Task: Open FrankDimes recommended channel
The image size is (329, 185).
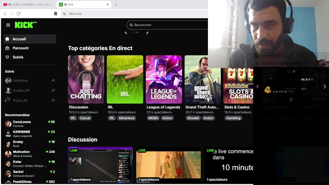Action: (30, 182)
